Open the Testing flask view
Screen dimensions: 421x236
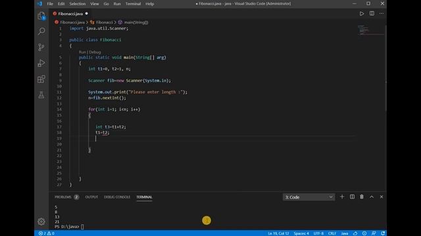41,95
